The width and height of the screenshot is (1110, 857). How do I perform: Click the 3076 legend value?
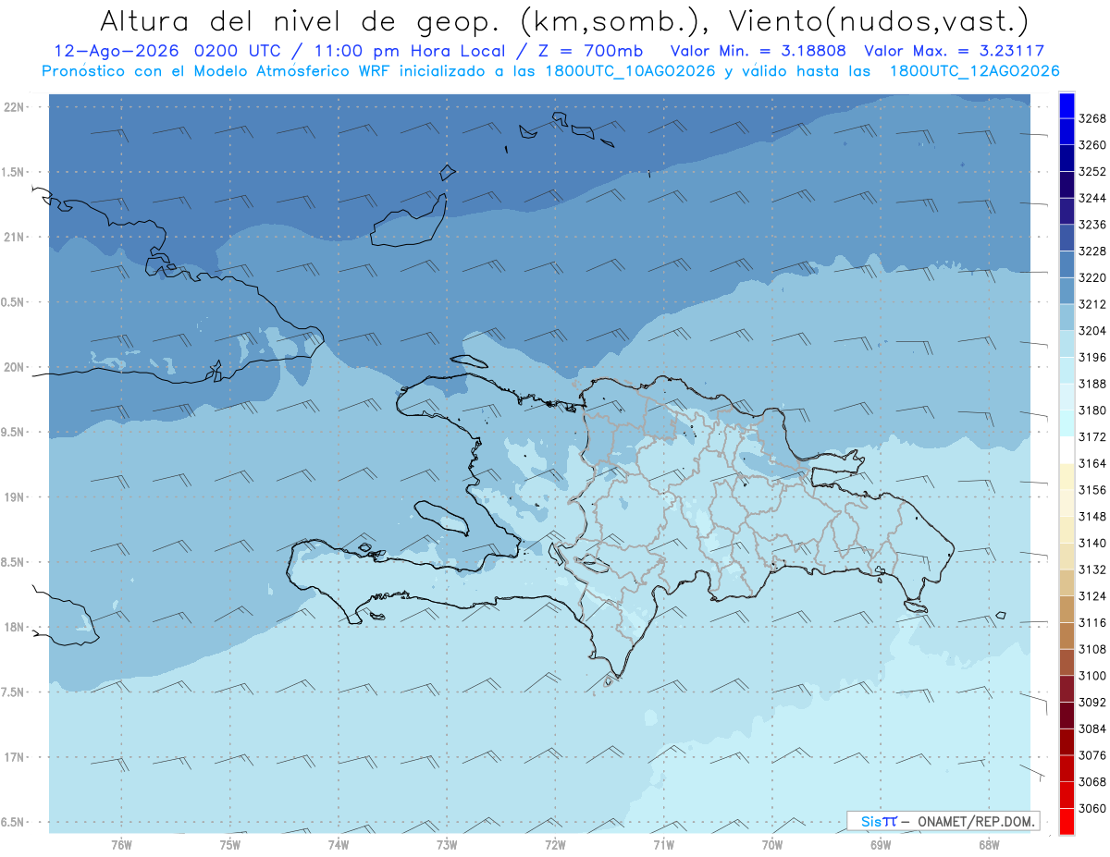click(x=1092, y=755)
